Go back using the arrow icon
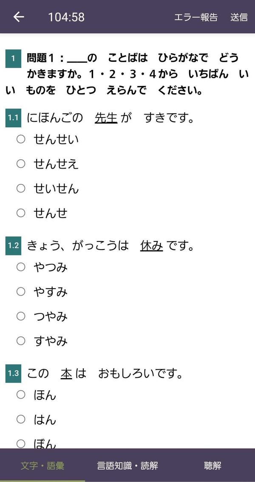Screen dimensions: 255x482 click(x=19, y=17)
